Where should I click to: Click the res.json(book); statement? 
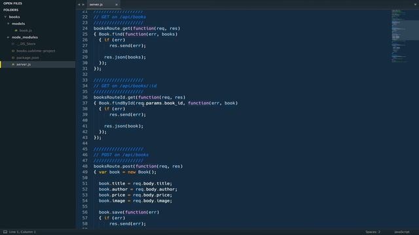[124, 126]
